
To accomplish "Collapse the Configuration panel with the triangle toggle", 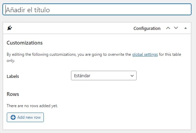I will pos(185,28).
